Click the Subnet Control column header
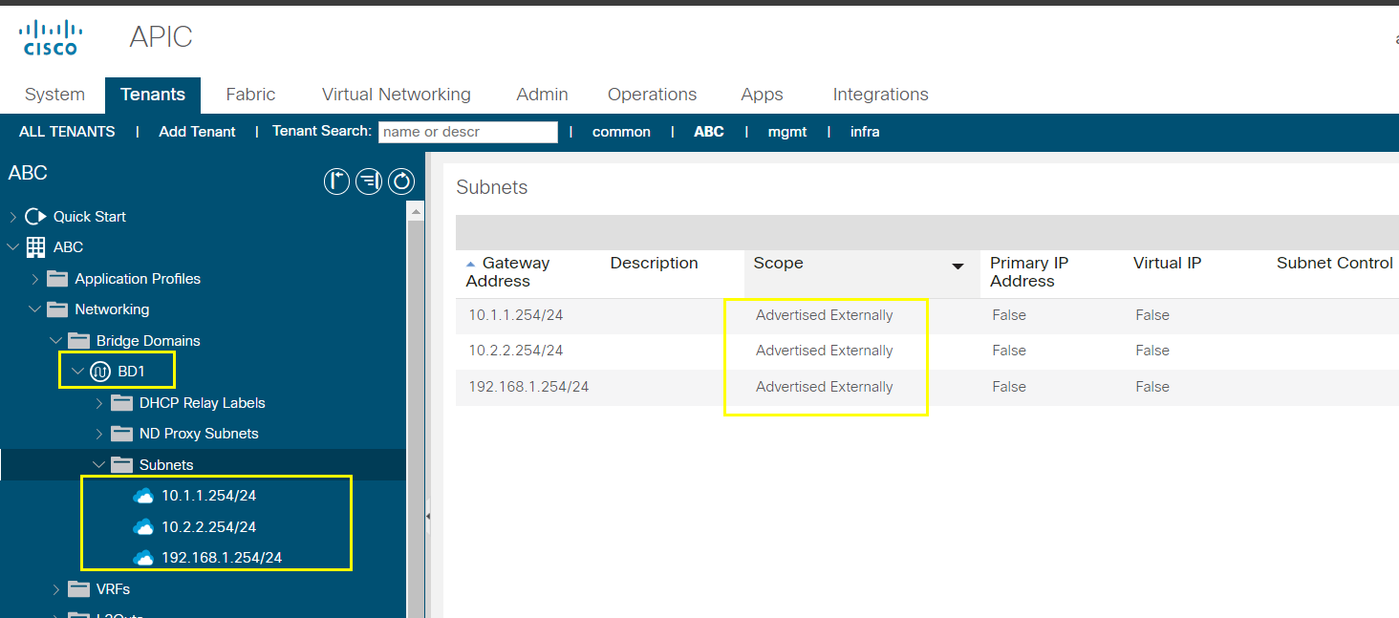Image resolution: width=1399 pixels, height=618 pixels. [x=1334, y=264]
